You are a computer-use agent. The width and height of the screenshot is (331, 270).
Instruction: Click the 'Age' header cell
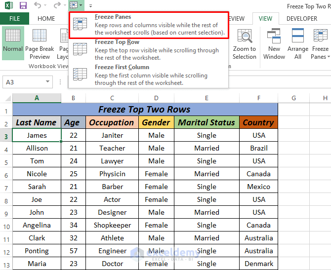click(x=73, y=122)
